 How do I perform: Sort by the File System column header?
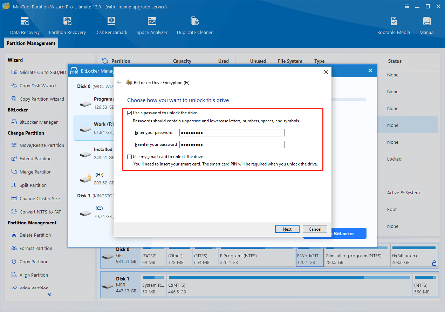tap(290, 61)
